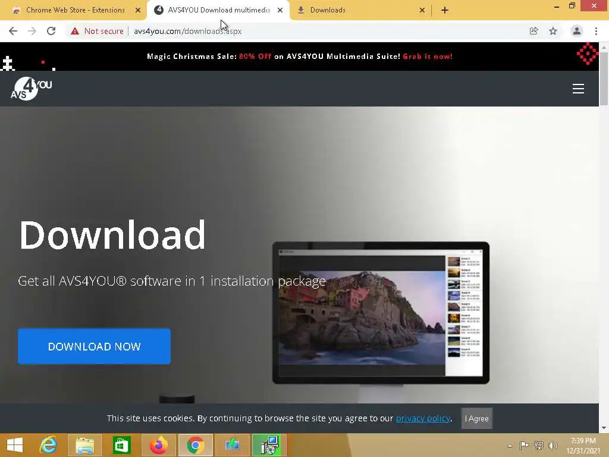
Task: Click the Chrome taskbar icon
Action: [x=195, y=445]
